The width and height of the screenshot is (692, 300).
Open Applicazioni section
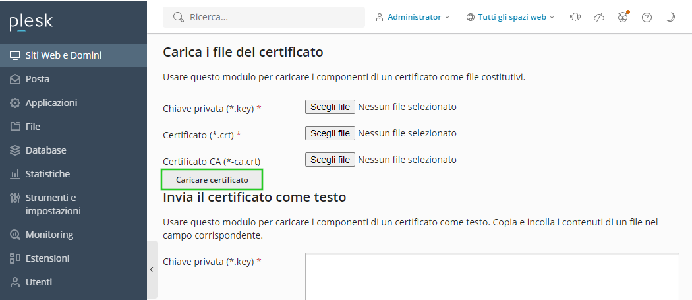[73, 103]
